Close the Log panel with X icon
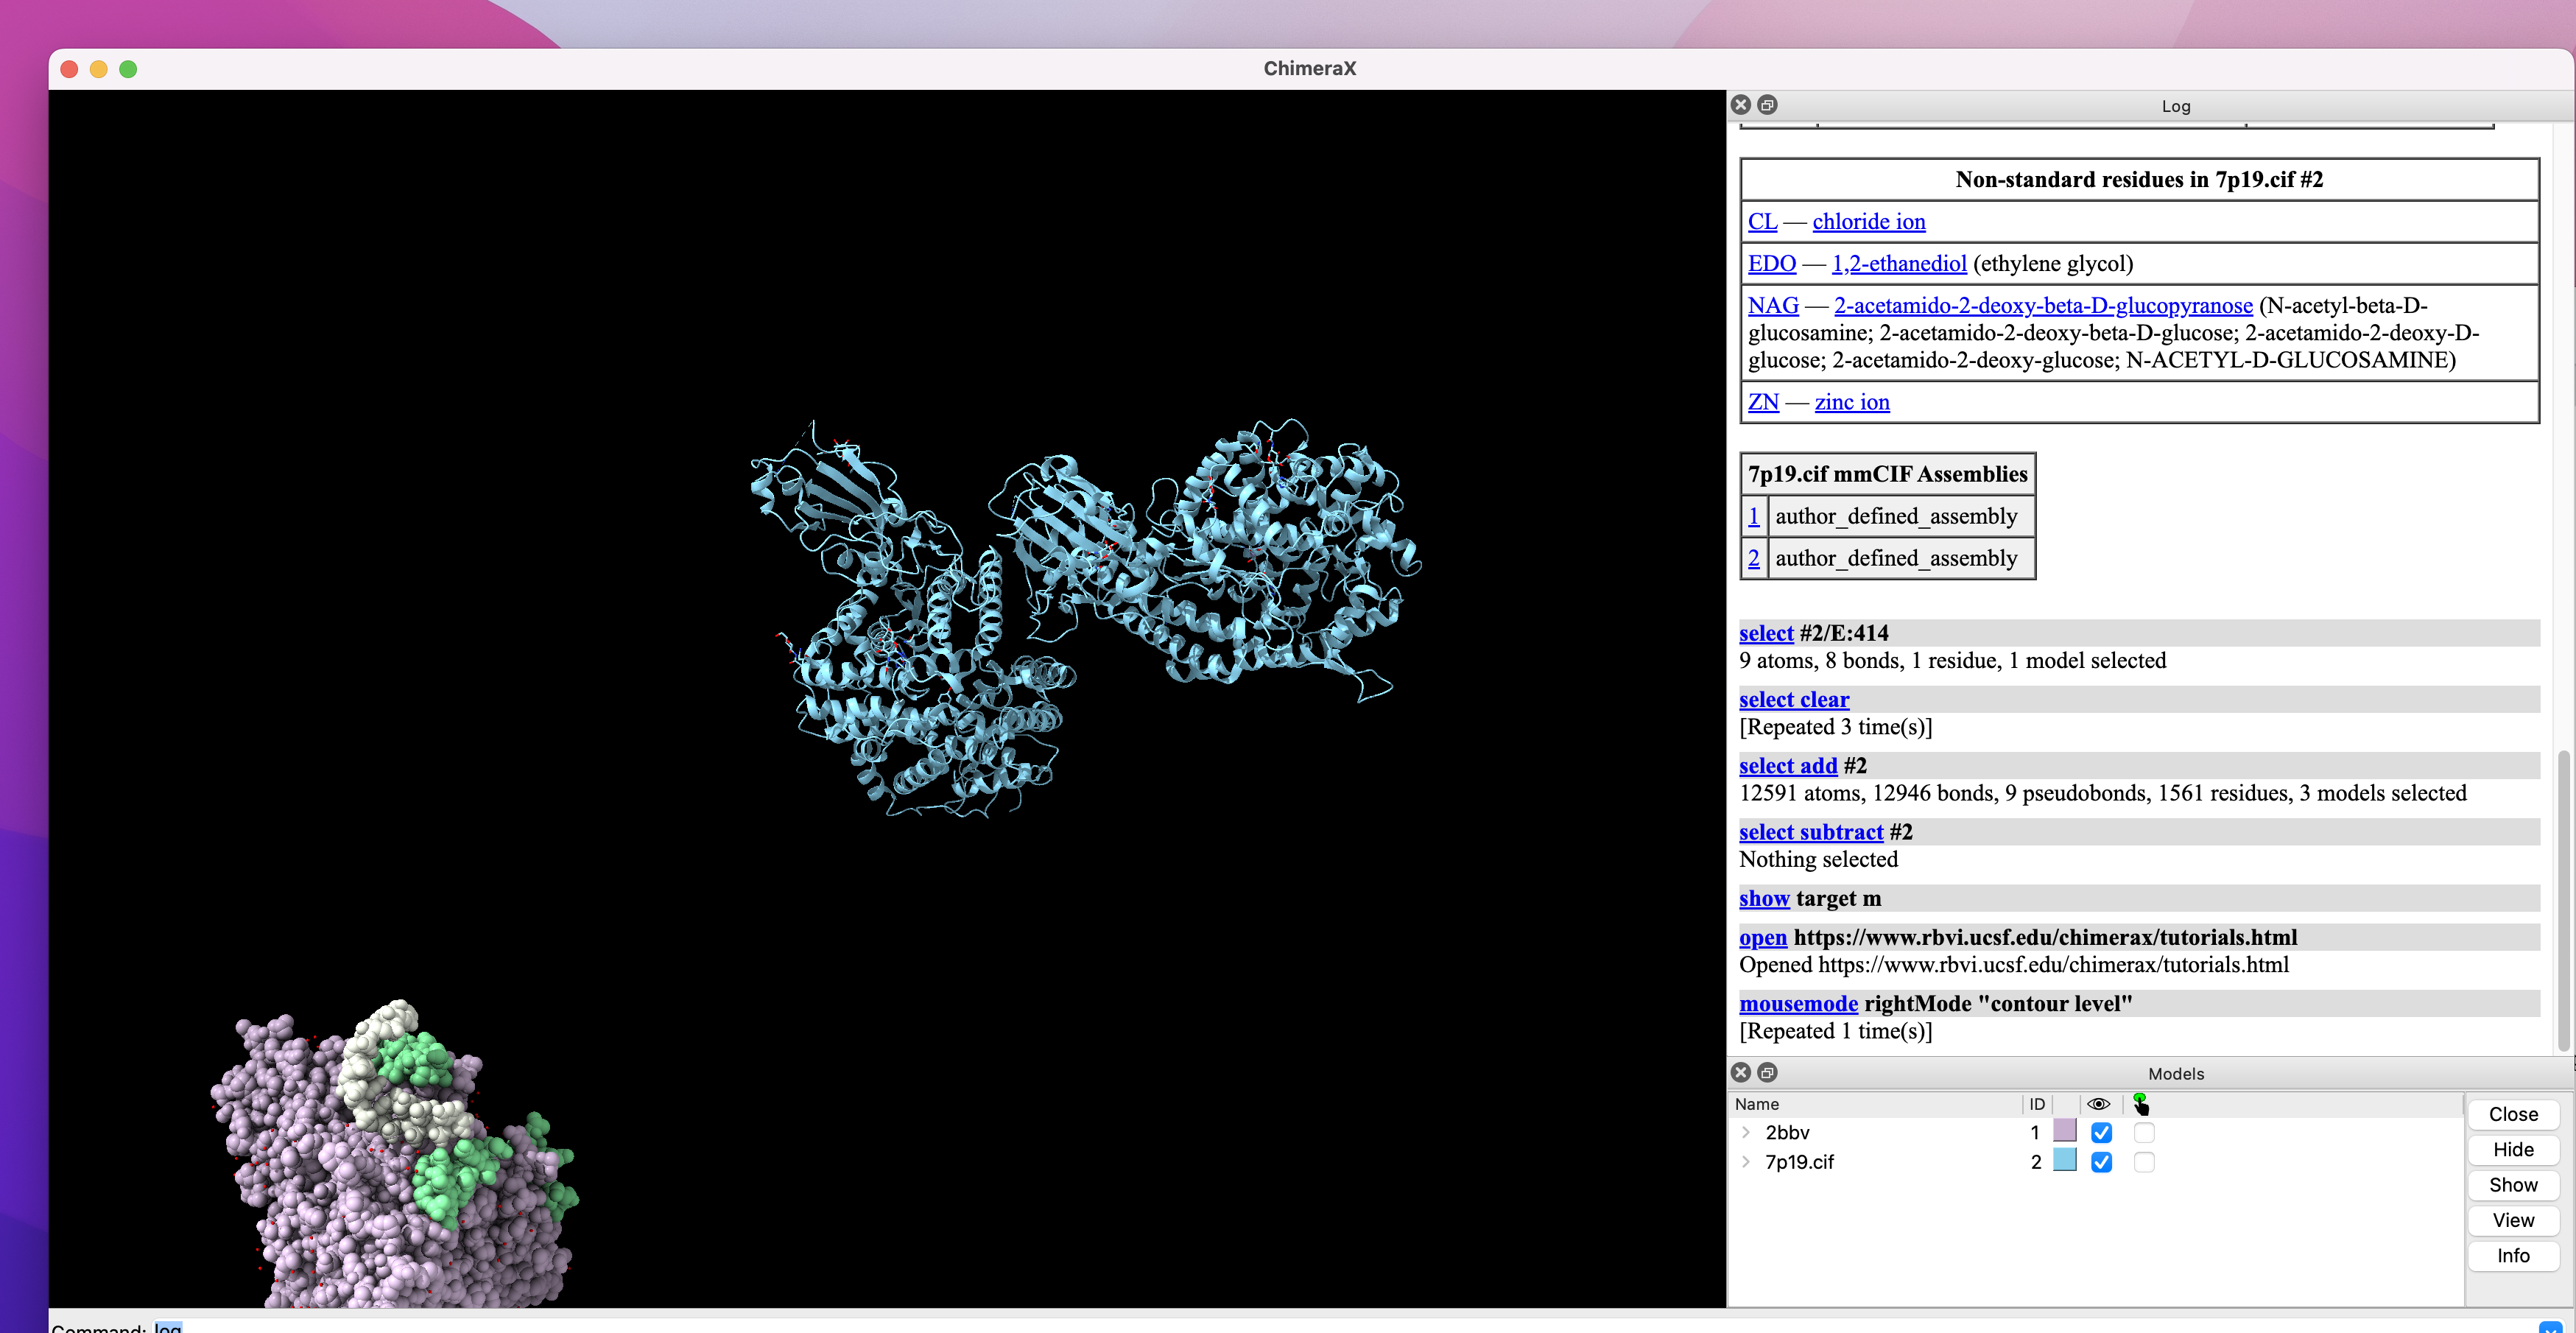 [x=1741, y=105]
